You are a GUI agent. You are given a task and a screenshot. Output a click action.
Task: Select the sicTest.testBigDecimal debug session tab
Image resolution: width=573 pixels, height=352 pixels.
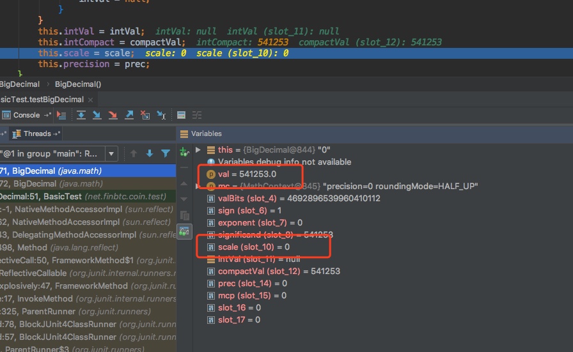(42, 100)
